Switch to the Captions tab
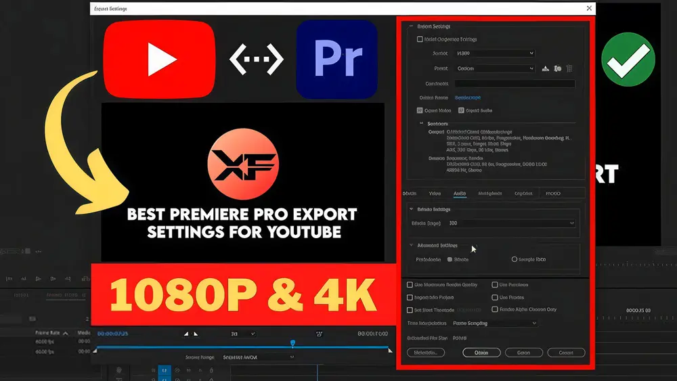 tap(523, 194)
